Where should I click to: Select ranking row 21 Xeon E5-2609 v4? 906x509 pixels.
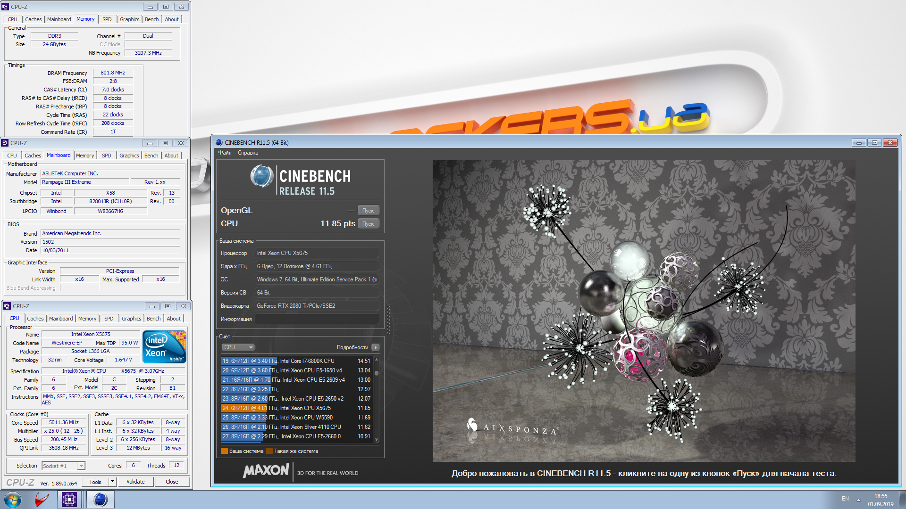(x=296, y=380)
